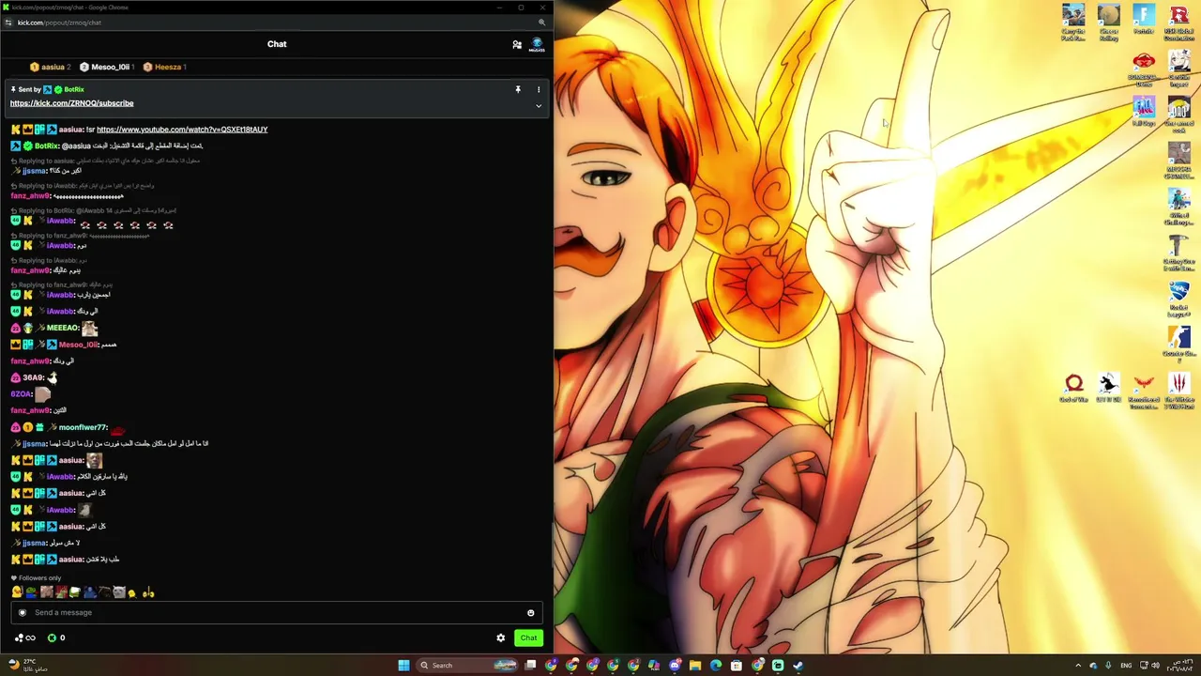Collapse the pinned message chevron
Screen dimensions: 1201x676
click(x=539, y=106)
